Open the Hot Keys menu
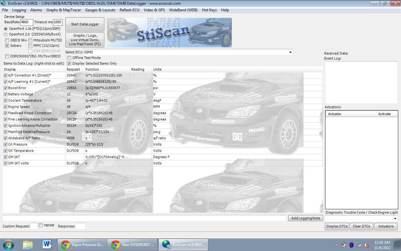Screen dimensions: 401x251 [209, 10]
